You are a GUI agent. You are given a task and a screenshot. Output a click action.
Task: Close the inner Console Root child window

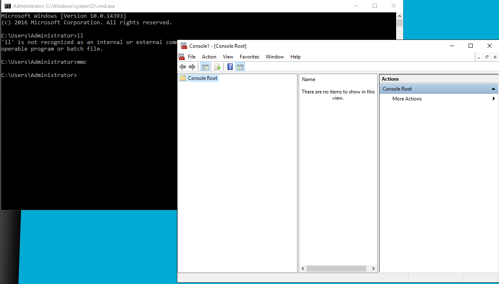point(494,57)
